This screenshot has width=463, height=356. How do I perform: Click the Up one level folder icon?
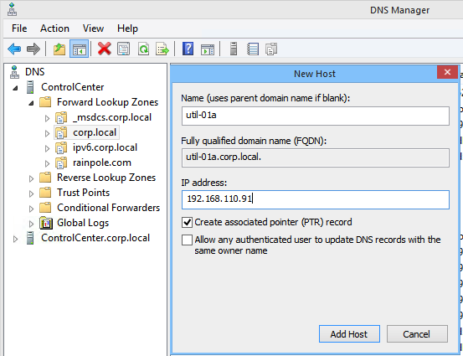(x=59, y=49)
